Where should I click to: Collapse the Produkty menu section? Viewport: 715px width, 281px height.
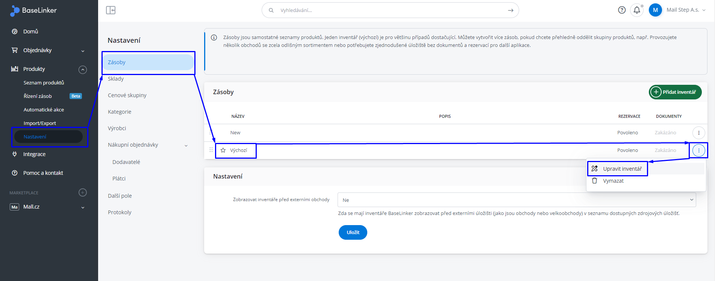[83, 69]
